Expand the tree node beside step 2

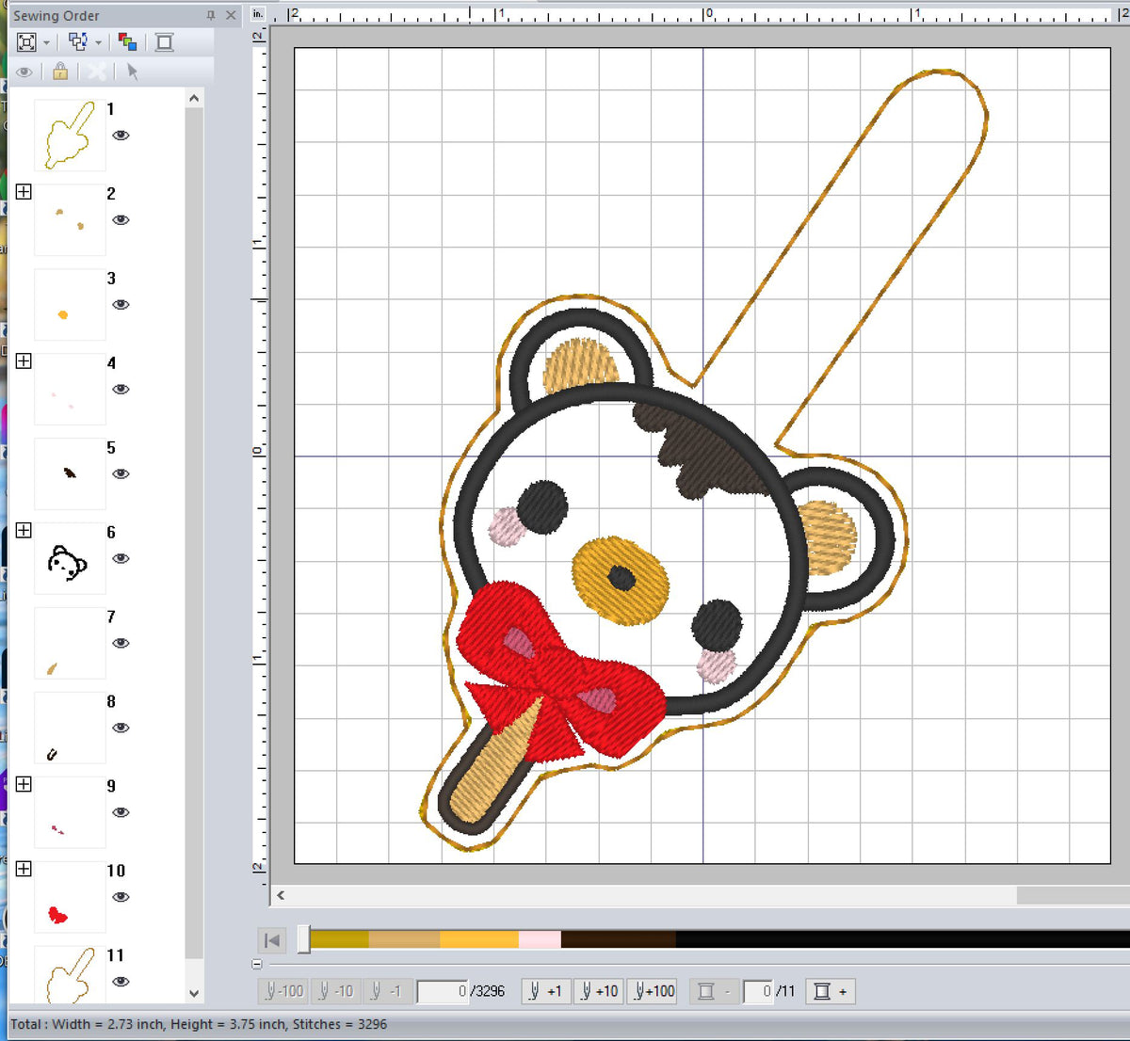[24, 192]
